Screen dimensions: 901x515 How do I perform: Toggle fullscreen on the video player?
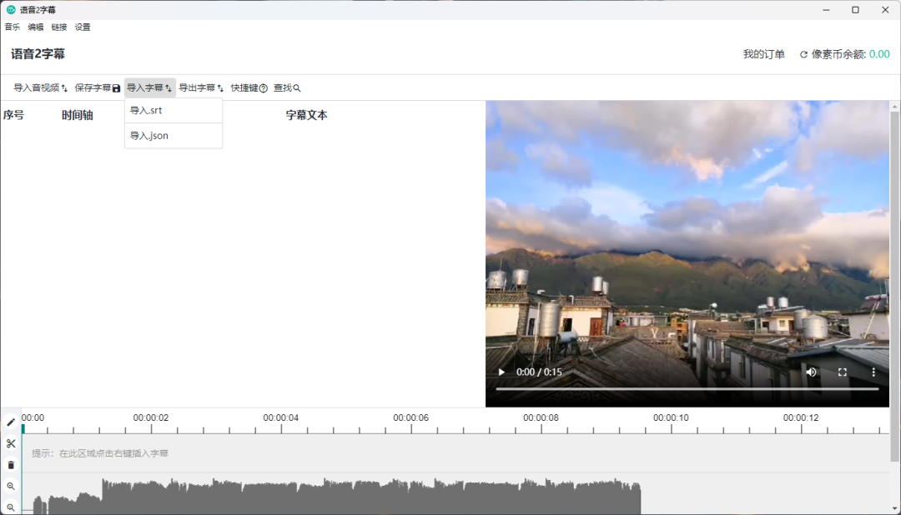843,372
